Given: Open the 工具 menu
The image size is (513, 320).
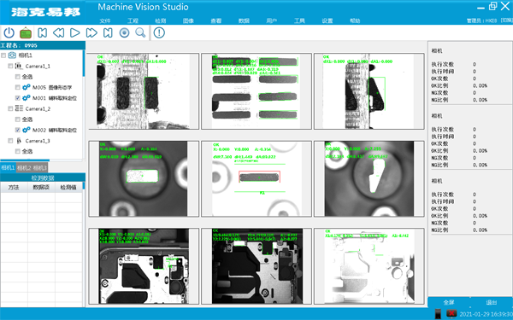Looking at the screenshot, I should point(299,20).
